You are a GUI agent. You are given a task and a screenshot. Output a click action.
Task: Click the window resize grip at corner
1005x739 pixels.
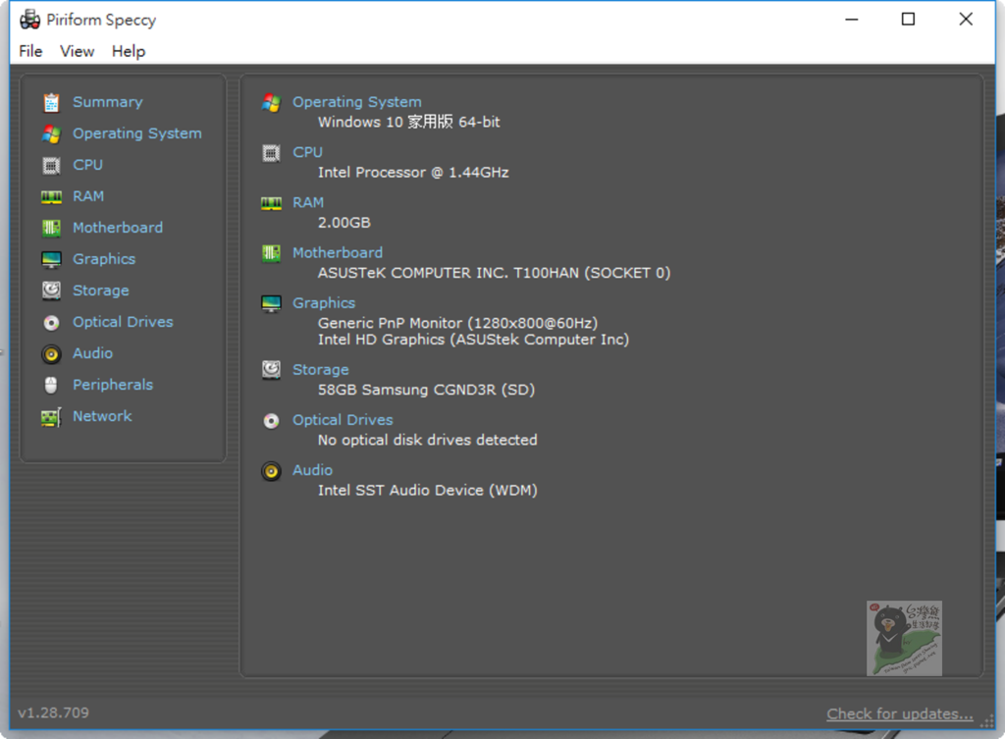pyautogui.click(x=987, y=721)
